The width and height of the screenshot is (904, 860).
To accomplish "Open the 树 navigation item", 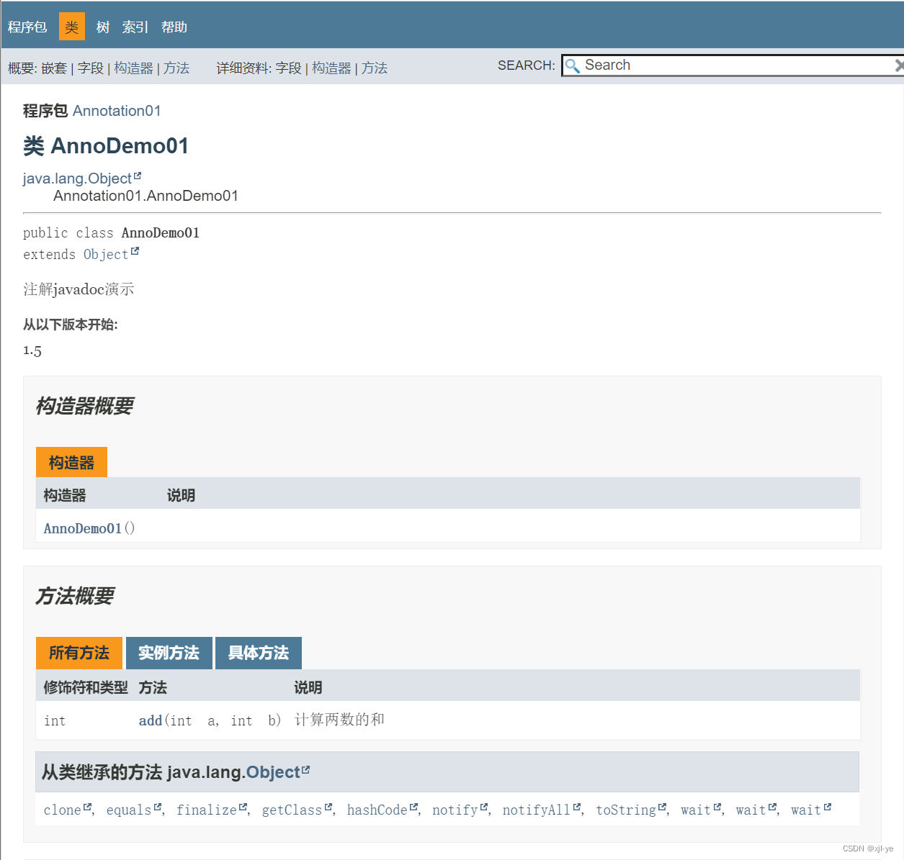I will pos(103,27).
